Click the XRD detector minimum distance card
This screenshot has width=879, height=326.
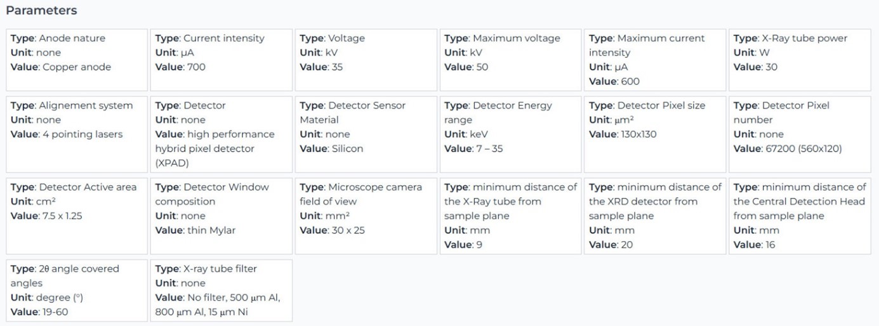655,216
